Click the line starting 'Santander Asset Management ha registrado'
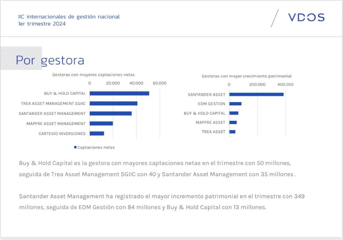This screenshot has width=343, height=240. click(x=162, y=196)
